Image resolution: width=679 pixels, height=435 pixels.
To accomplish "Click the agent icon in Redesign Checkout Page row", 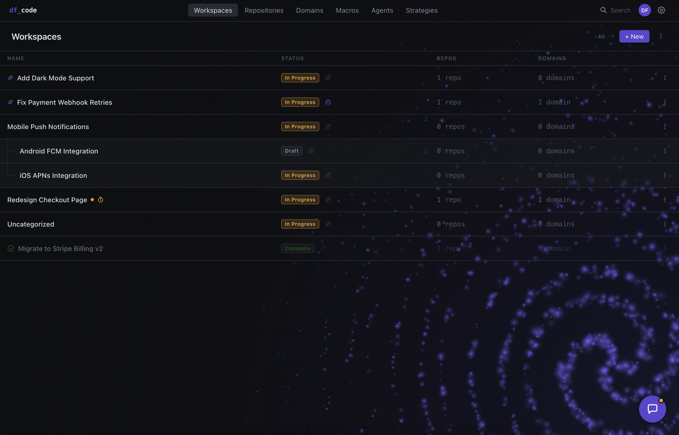I will click(328, 199).
